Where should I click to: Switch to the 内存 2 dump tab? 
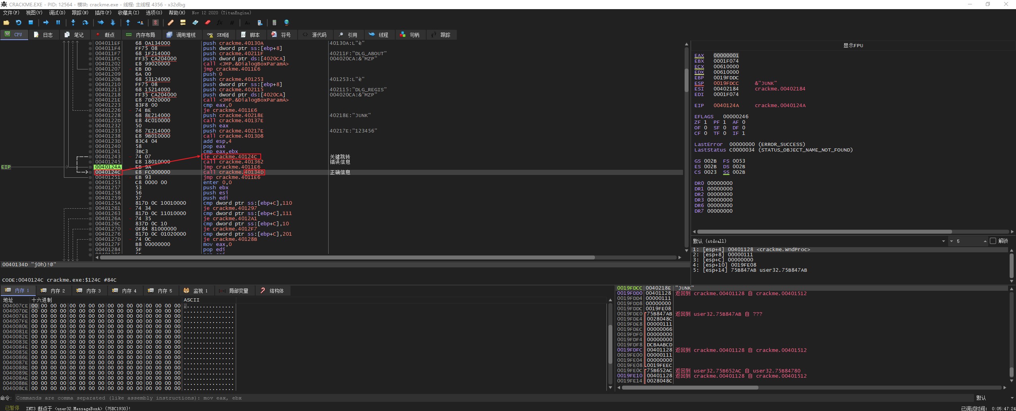click(x=53, y=291)
